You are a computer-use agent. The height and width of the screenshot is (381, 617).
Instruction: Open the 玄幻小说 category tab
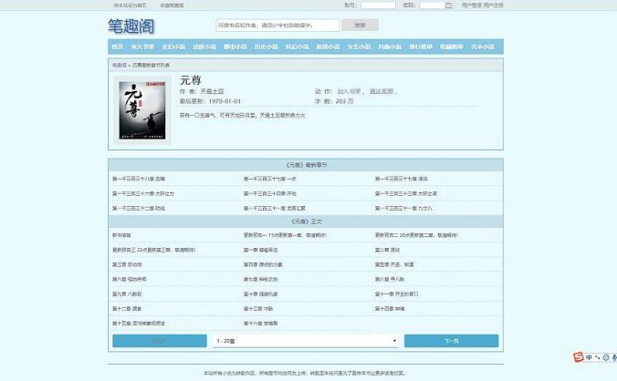tap(173, 46)
